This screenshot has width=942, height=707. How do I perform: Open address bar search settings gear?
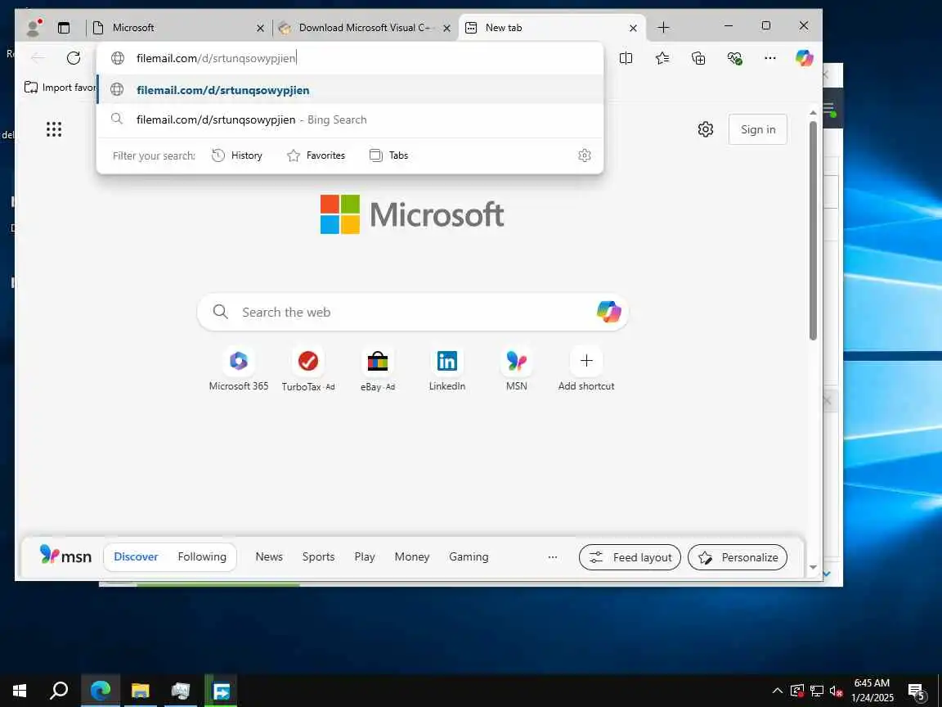585,155
